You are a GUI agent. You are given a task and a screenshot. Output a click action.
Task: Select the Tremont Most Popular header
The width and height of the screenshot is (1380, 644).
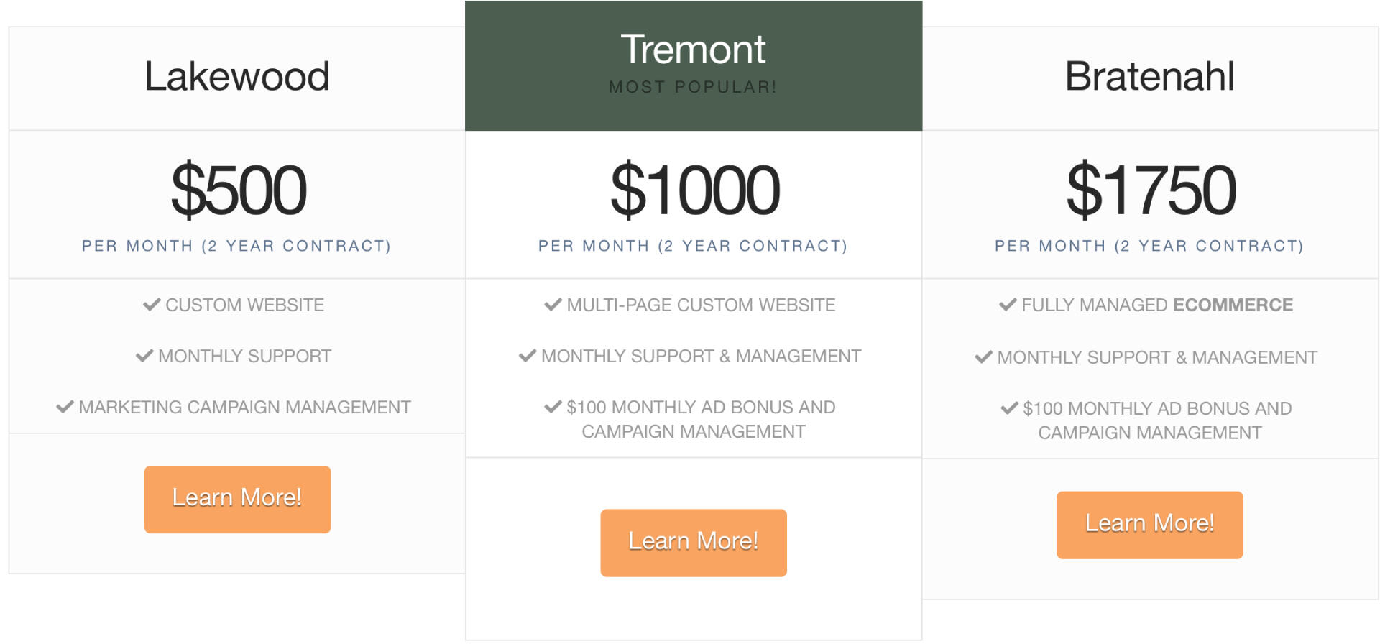[694, 65]
